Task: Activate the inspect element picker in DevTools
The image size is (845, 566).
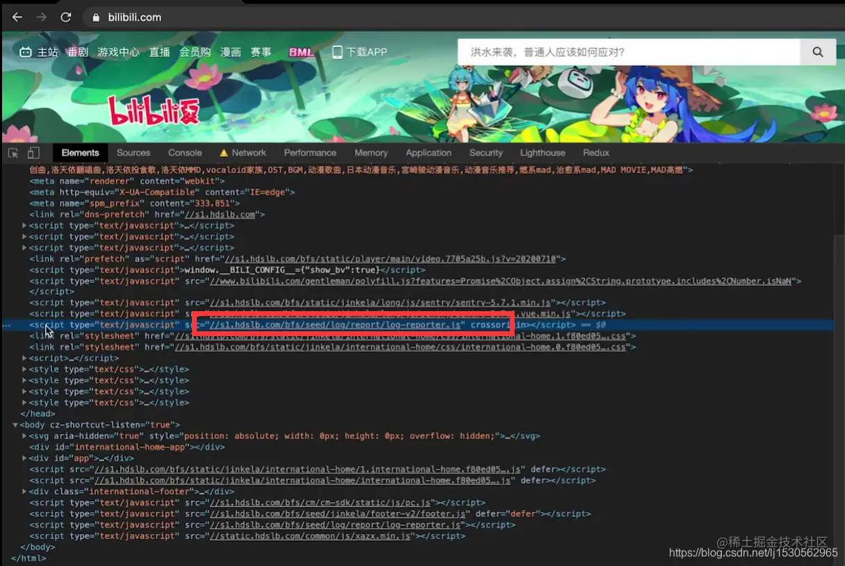Action: coord(11,152)
